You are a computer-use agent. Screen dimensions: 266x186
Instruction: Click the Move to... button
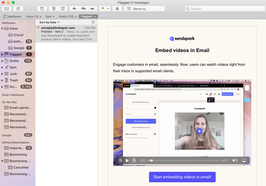click(x=144, y=9)
